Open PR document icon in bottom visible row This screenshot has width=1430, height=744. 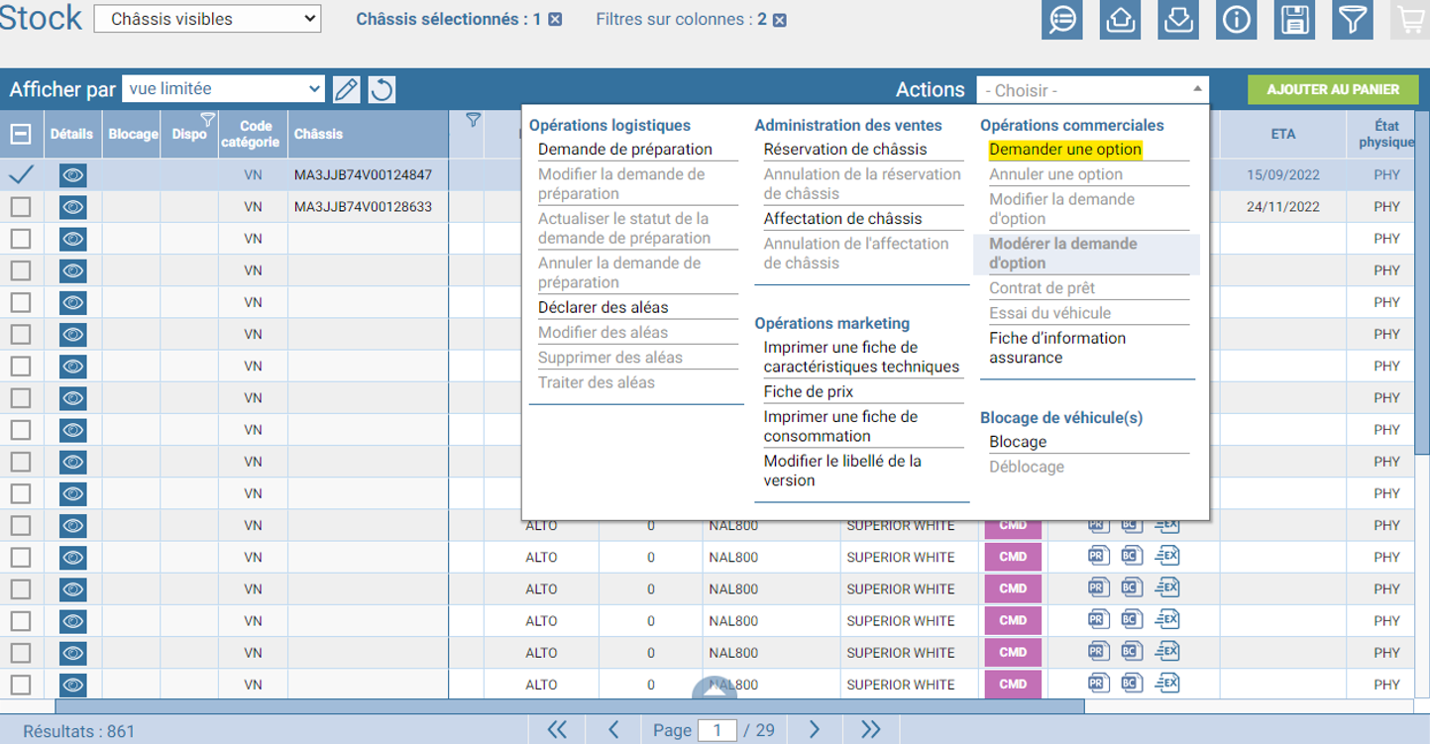click(x=1098, y=683)
